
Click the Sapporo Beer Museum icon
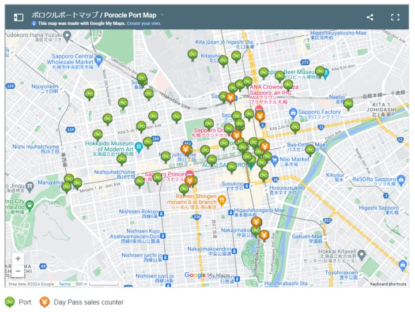[x=325, y=73]
